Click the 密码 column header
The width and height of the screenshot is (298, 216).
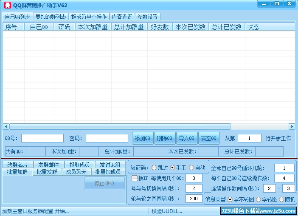65,27
